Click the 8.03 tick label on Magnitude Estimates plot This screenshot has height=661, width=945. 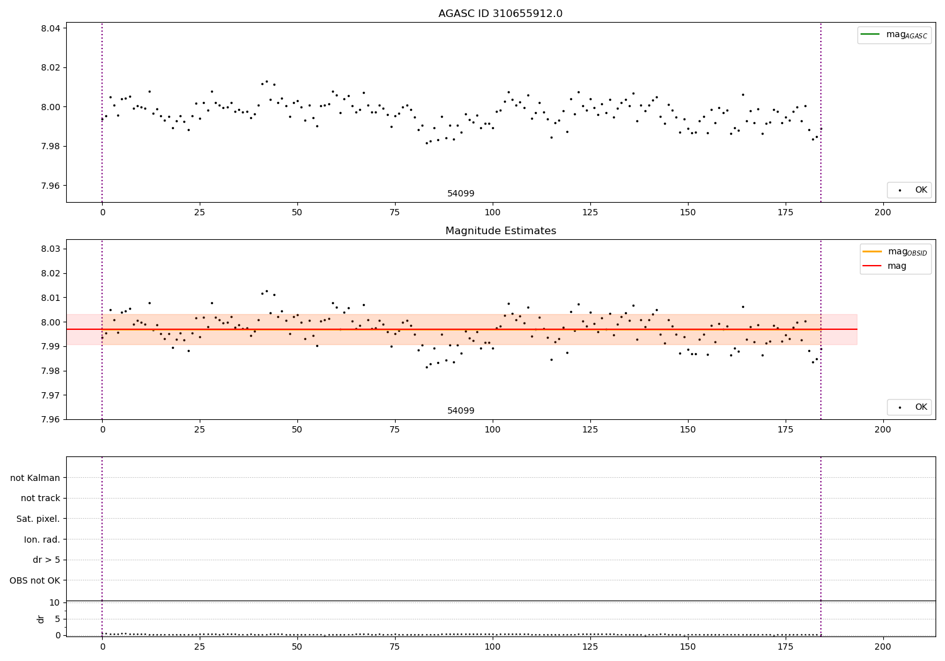51,249
